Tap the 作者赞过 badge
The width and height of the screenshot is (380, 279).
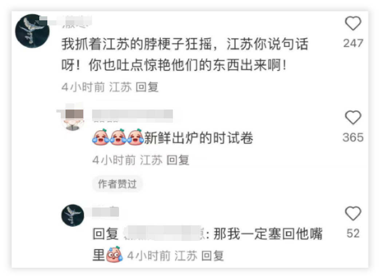pyautogui.click(x=117, y=184)
